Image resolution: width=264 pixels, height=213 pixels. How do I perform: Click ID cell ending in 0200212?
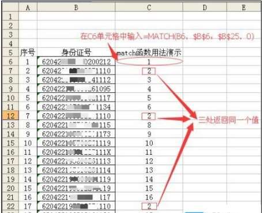pos(76,62)
